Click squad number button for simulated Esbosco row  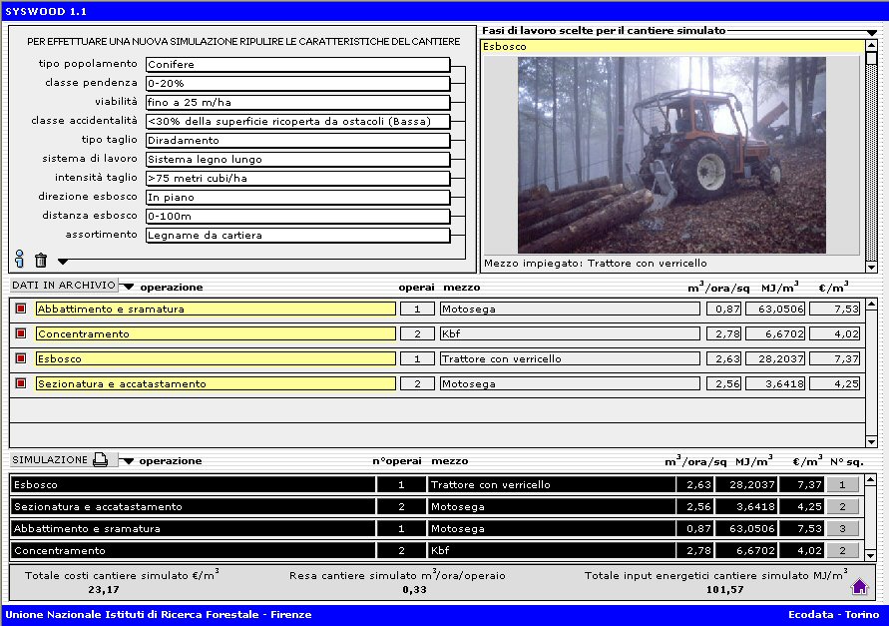click(x=842, y=485)
